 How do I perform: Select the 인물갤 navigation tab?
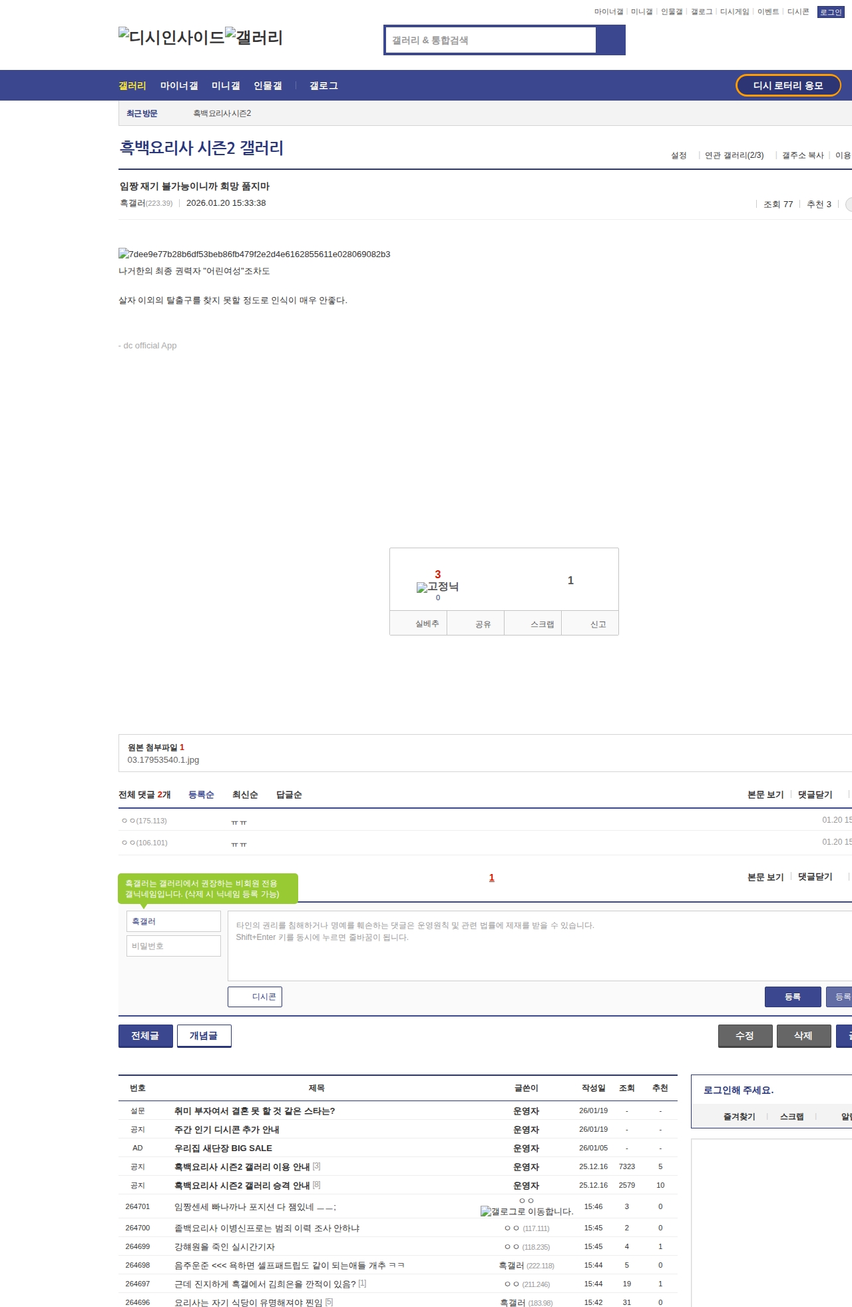coord(268,85)
